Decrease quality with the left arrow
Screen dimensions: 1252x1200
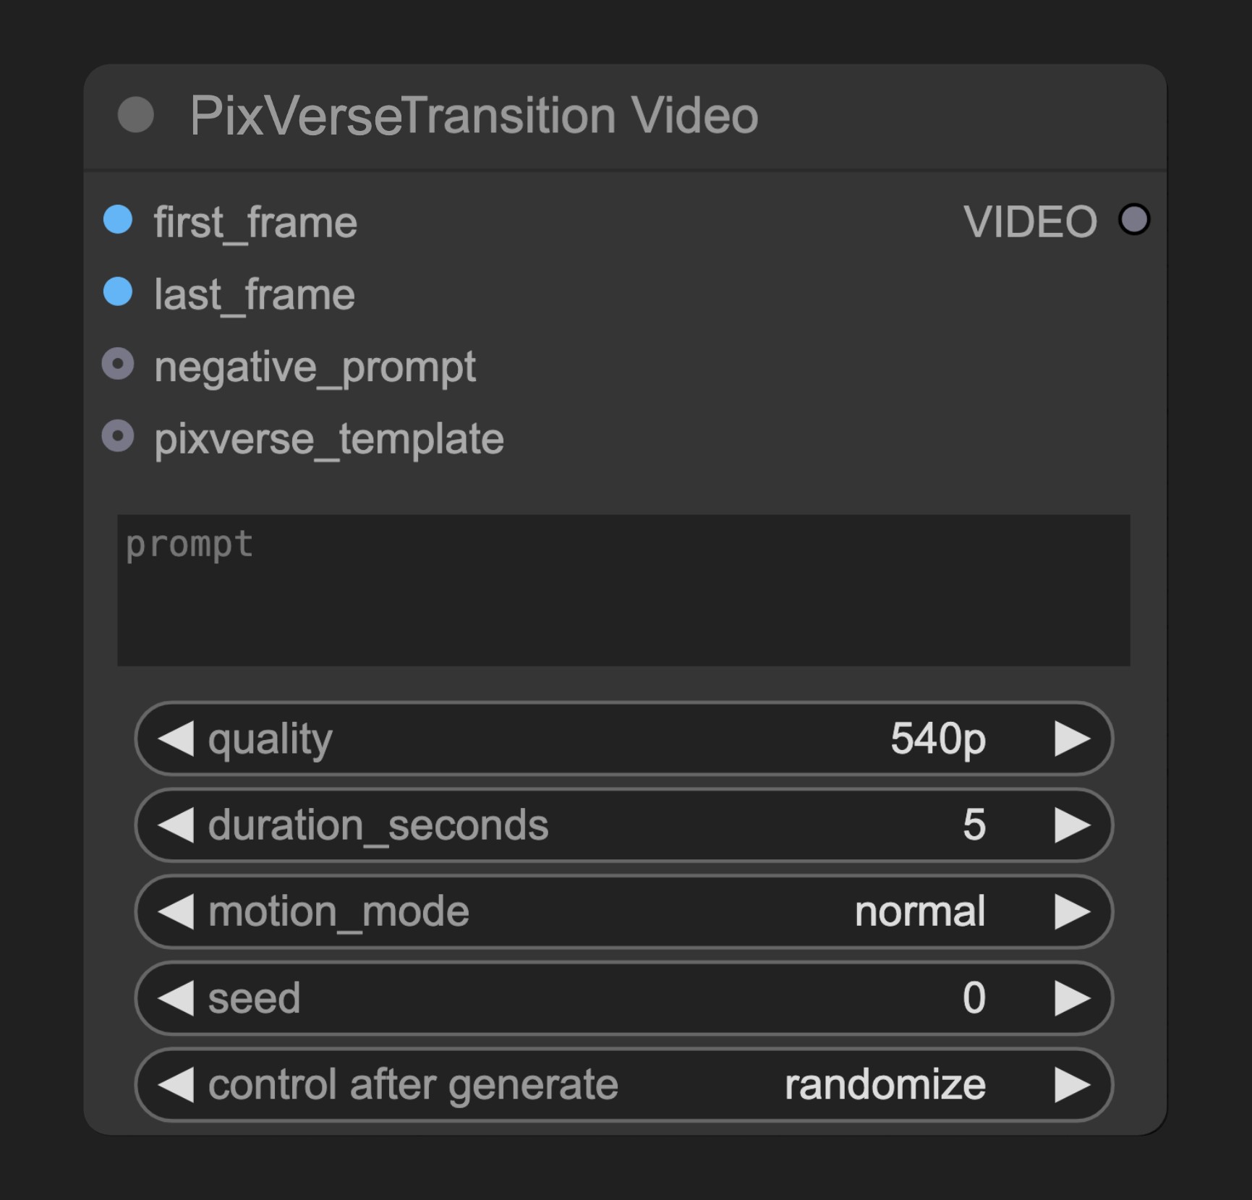point(176,739)
